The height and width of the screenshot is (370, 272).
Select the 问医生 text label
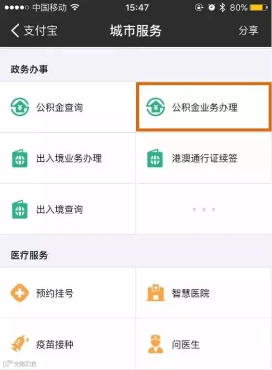(x=186, y=345)
